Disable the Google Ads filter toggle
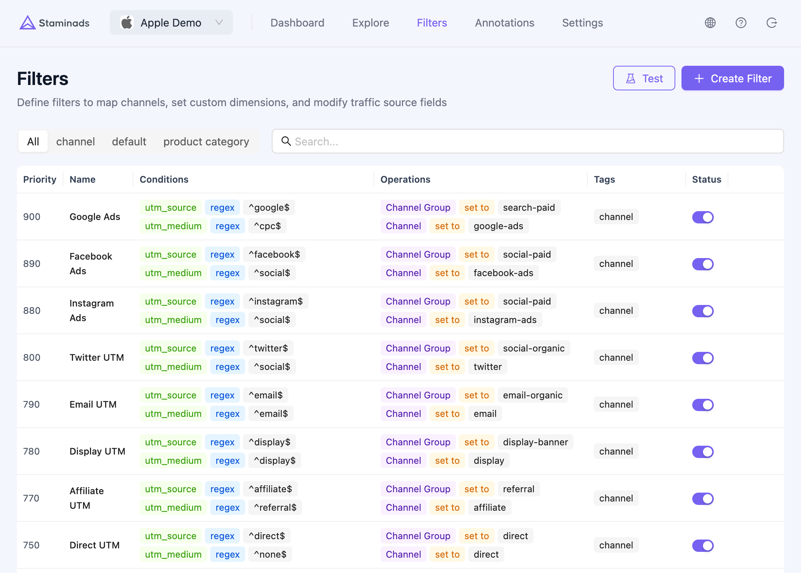The image size is (801, 573). click(x=703, y=217)
